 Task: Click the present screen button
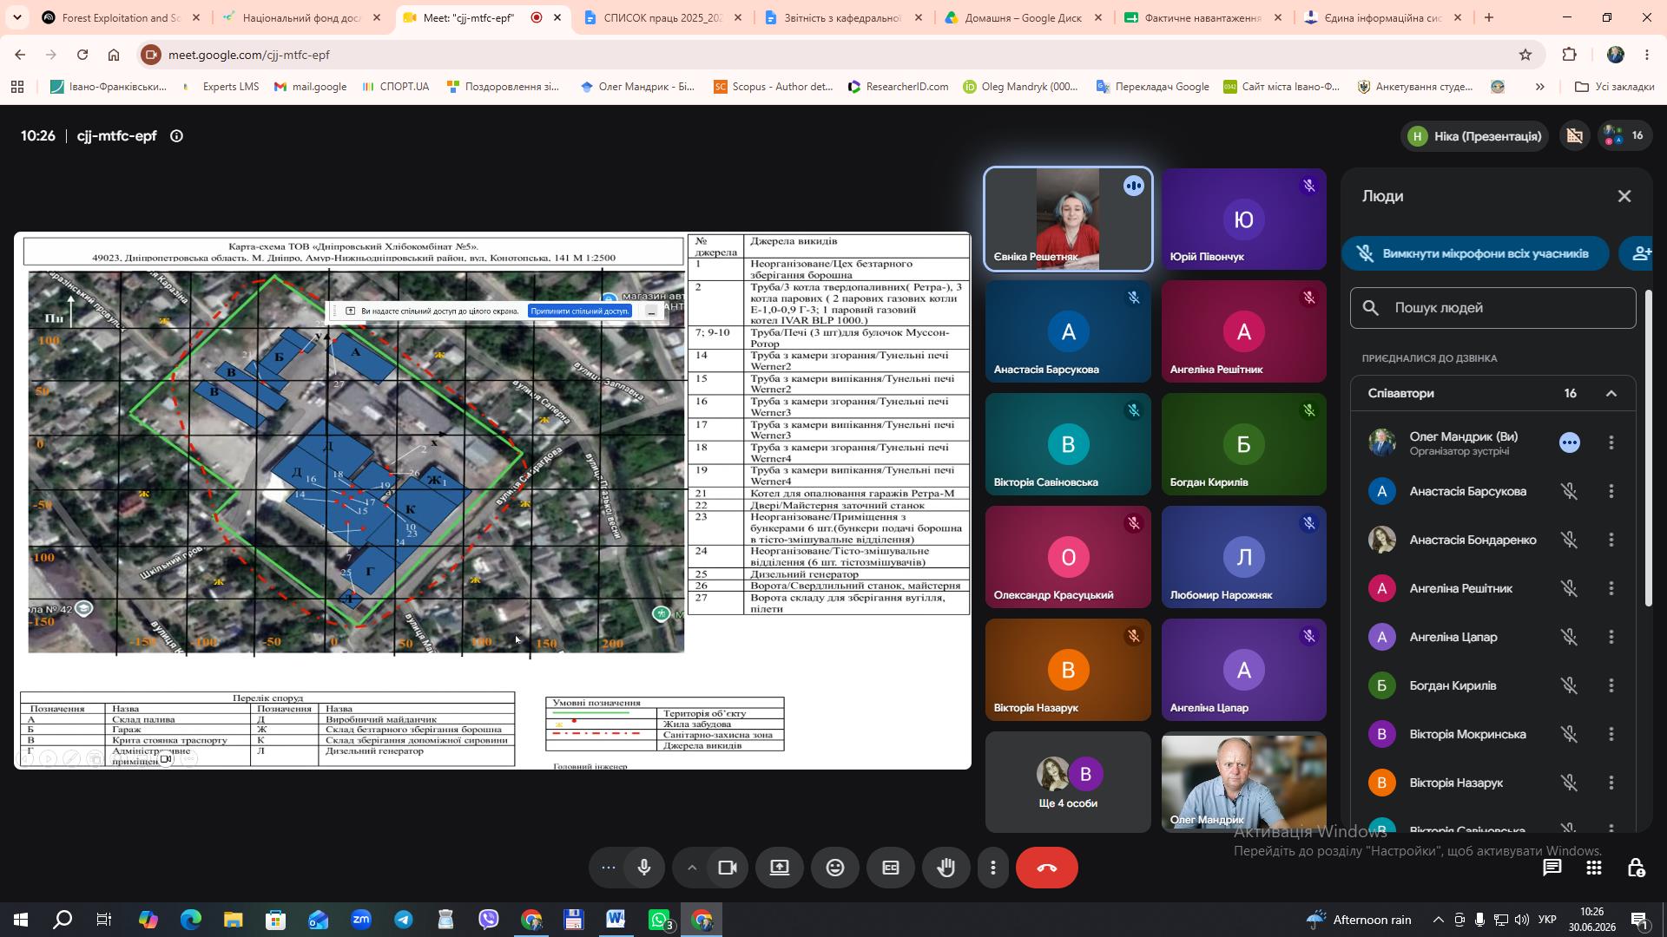(780, 868)
